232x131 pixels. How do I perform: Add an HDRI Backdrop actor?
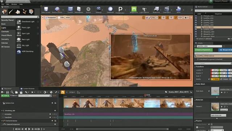(28, 51)
